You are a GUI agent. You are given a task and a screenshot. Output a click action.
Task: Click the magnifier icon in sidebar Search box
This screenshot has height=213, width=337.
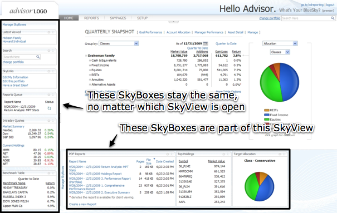38,57
